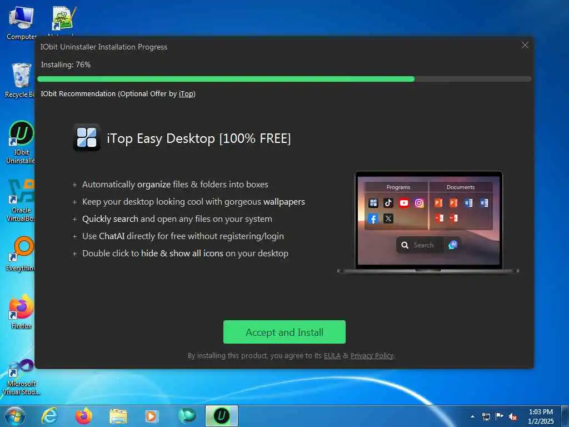This screenshot has width=569, height=427.
Task: Click the Show desktop button
Action: 565,416
